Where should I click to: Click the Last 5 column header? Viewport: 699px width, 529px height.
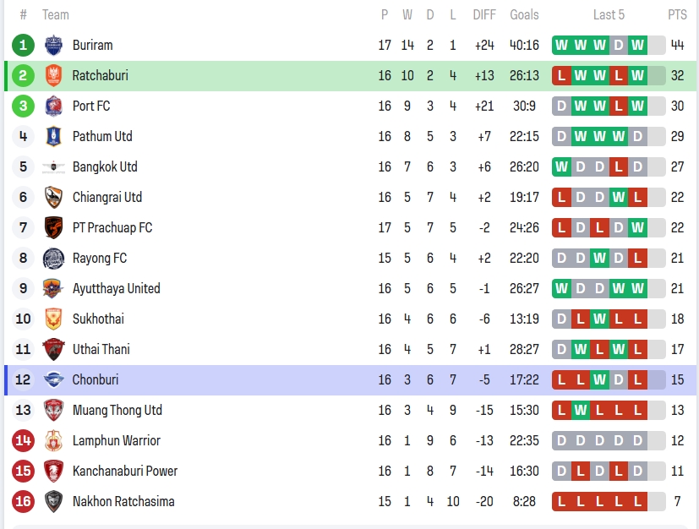tap(609, 14)
